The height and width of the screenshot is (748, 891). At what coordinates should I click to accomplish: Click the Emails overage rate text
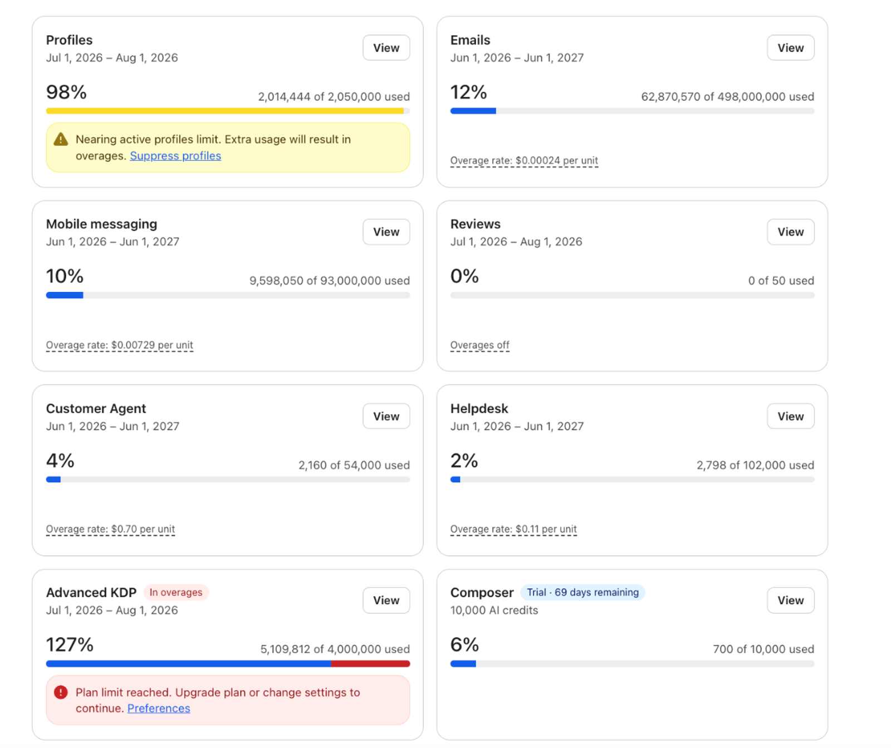[x=524, y=161]
